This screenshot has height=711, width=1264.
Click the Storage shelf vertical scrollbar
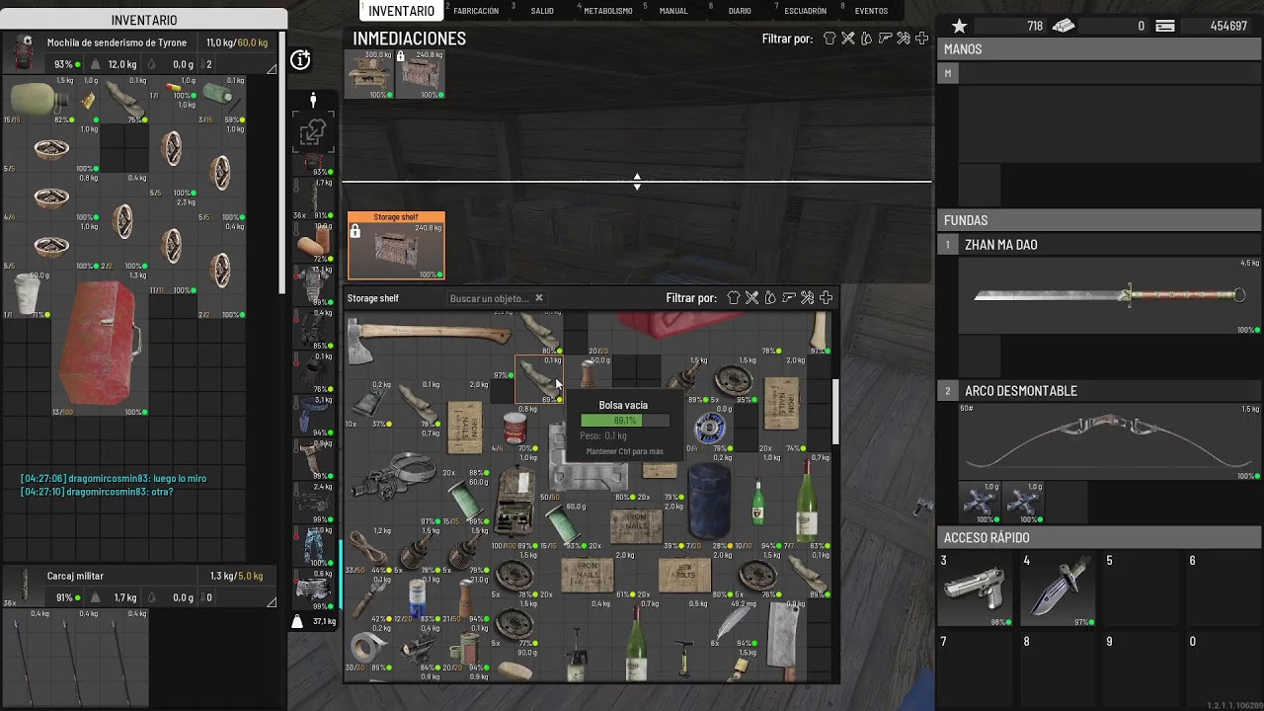[835, 413]
